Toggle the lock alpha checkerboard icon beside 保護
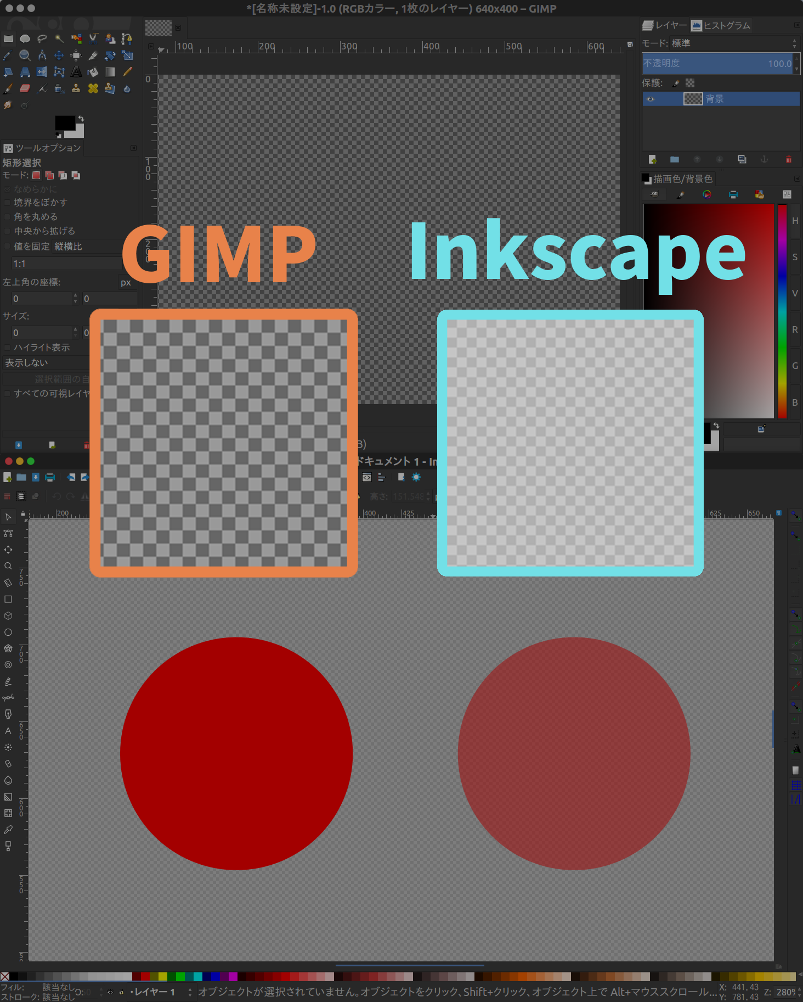803x1002 pixels. [x=690, y=83]
